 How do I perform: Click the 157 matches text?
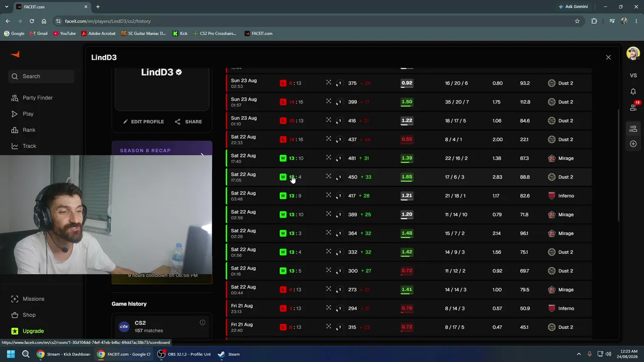149,331
